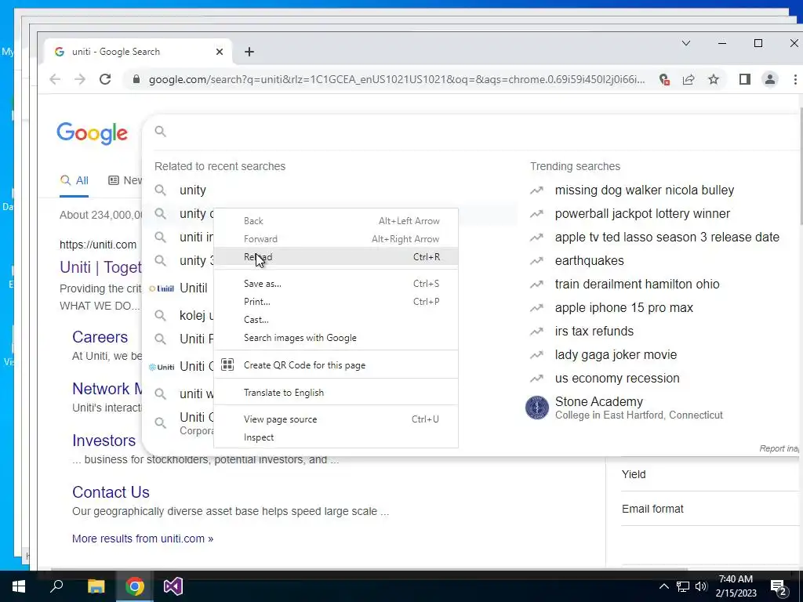Expand the tab search chevron
The width and height of the screenshot is (803, 602).
686,44
